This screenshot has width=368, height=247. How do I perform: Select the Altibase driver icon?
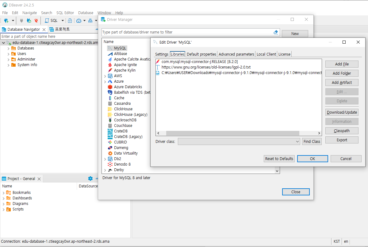point(110,54)
